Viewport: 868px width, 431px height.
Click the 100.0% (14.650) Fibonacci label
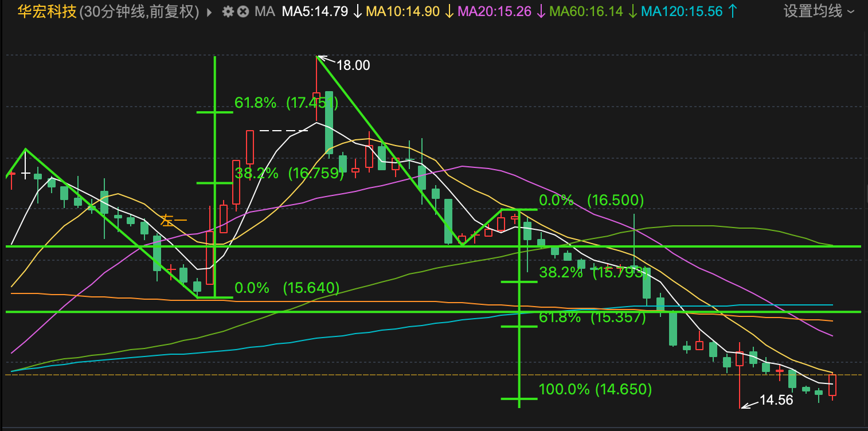click(x=595, y=390)
